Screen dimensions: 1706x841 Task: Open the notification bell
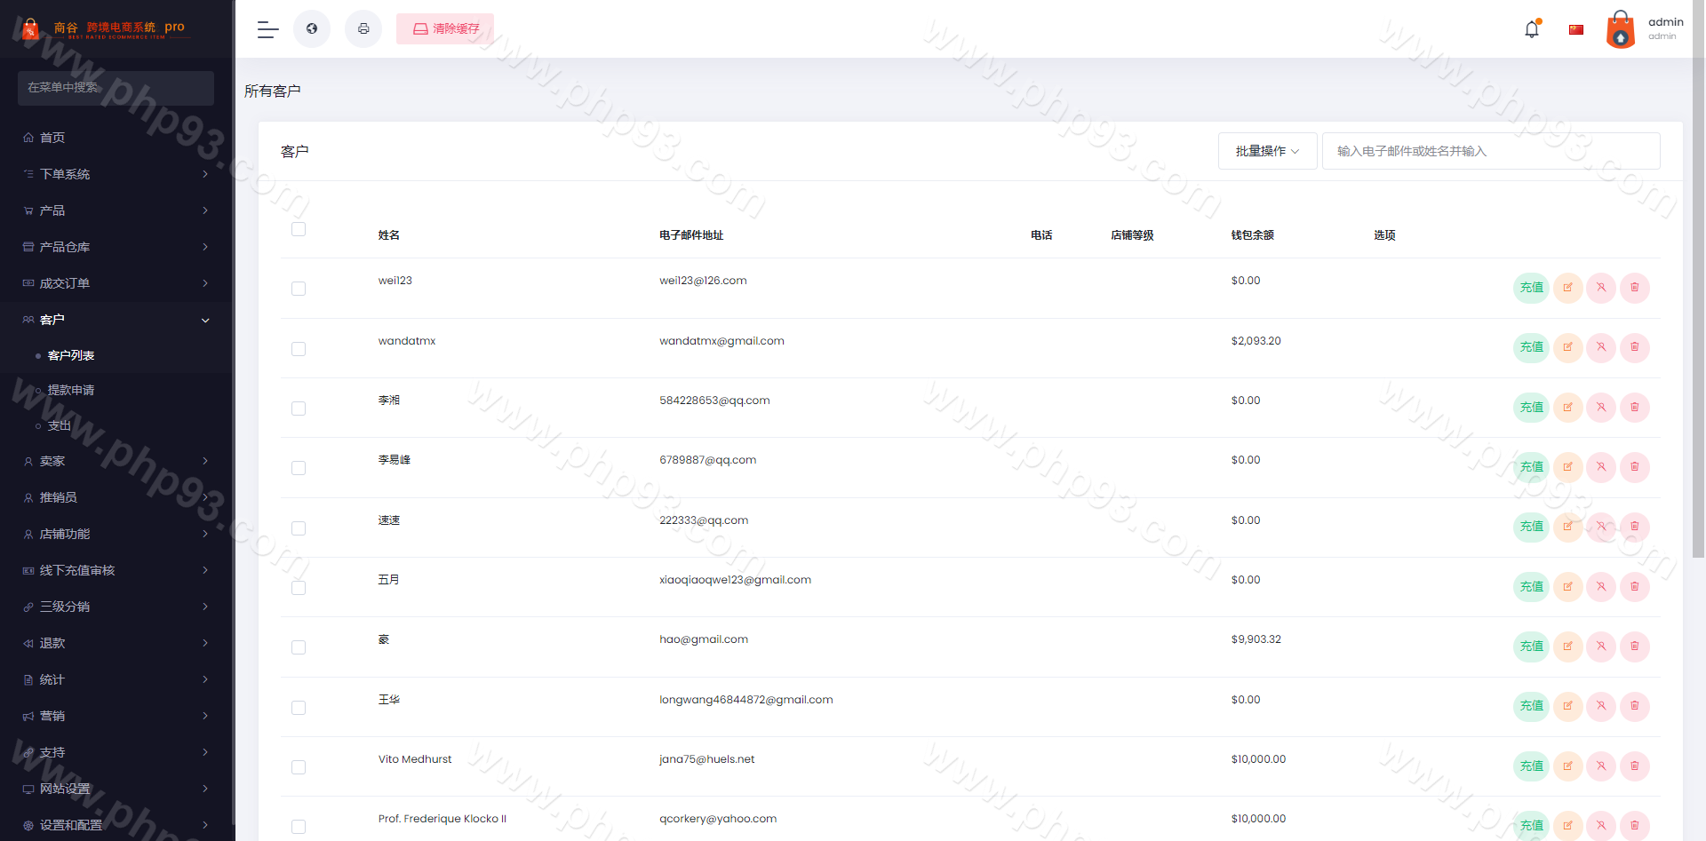pos(1532,29)
